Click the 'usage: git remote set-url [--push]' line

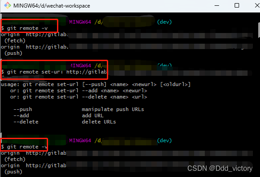point(96,84)
